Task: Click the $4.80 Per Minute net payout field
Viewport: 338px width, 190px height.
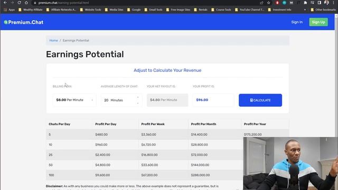Action: click(167, 100)
